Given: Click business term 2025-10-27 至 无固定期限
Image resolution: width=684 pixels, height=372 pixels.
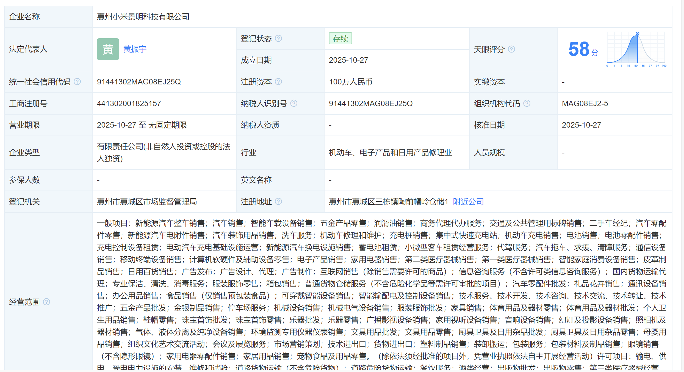Looking at the screenshot, I should 142,125.
